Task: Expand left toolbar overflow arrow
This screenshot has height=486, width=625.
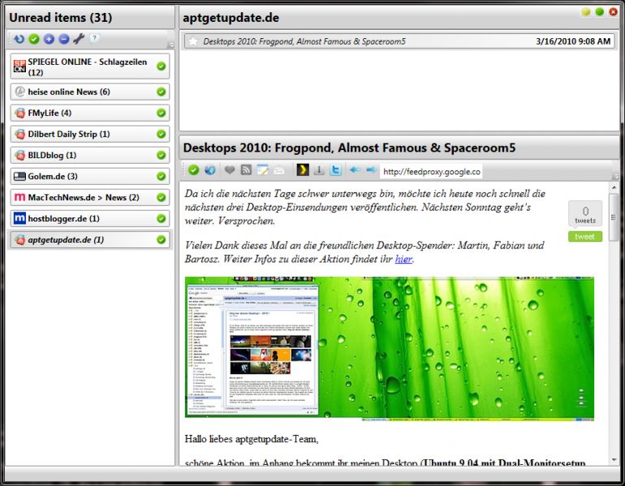Action: click(x=170, y=44)
